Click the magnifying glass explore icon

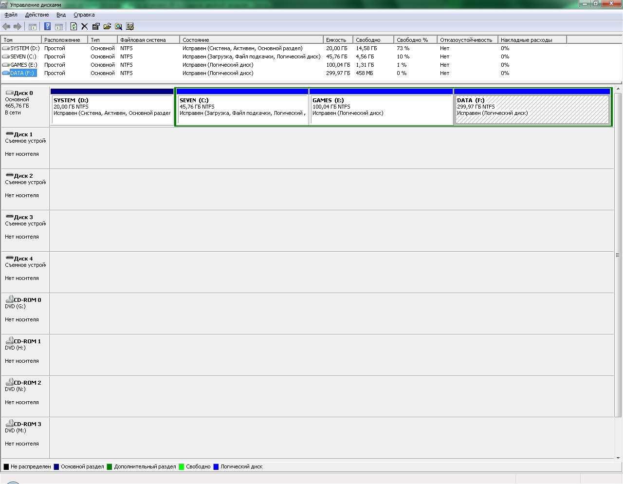(x=118, y=26)
